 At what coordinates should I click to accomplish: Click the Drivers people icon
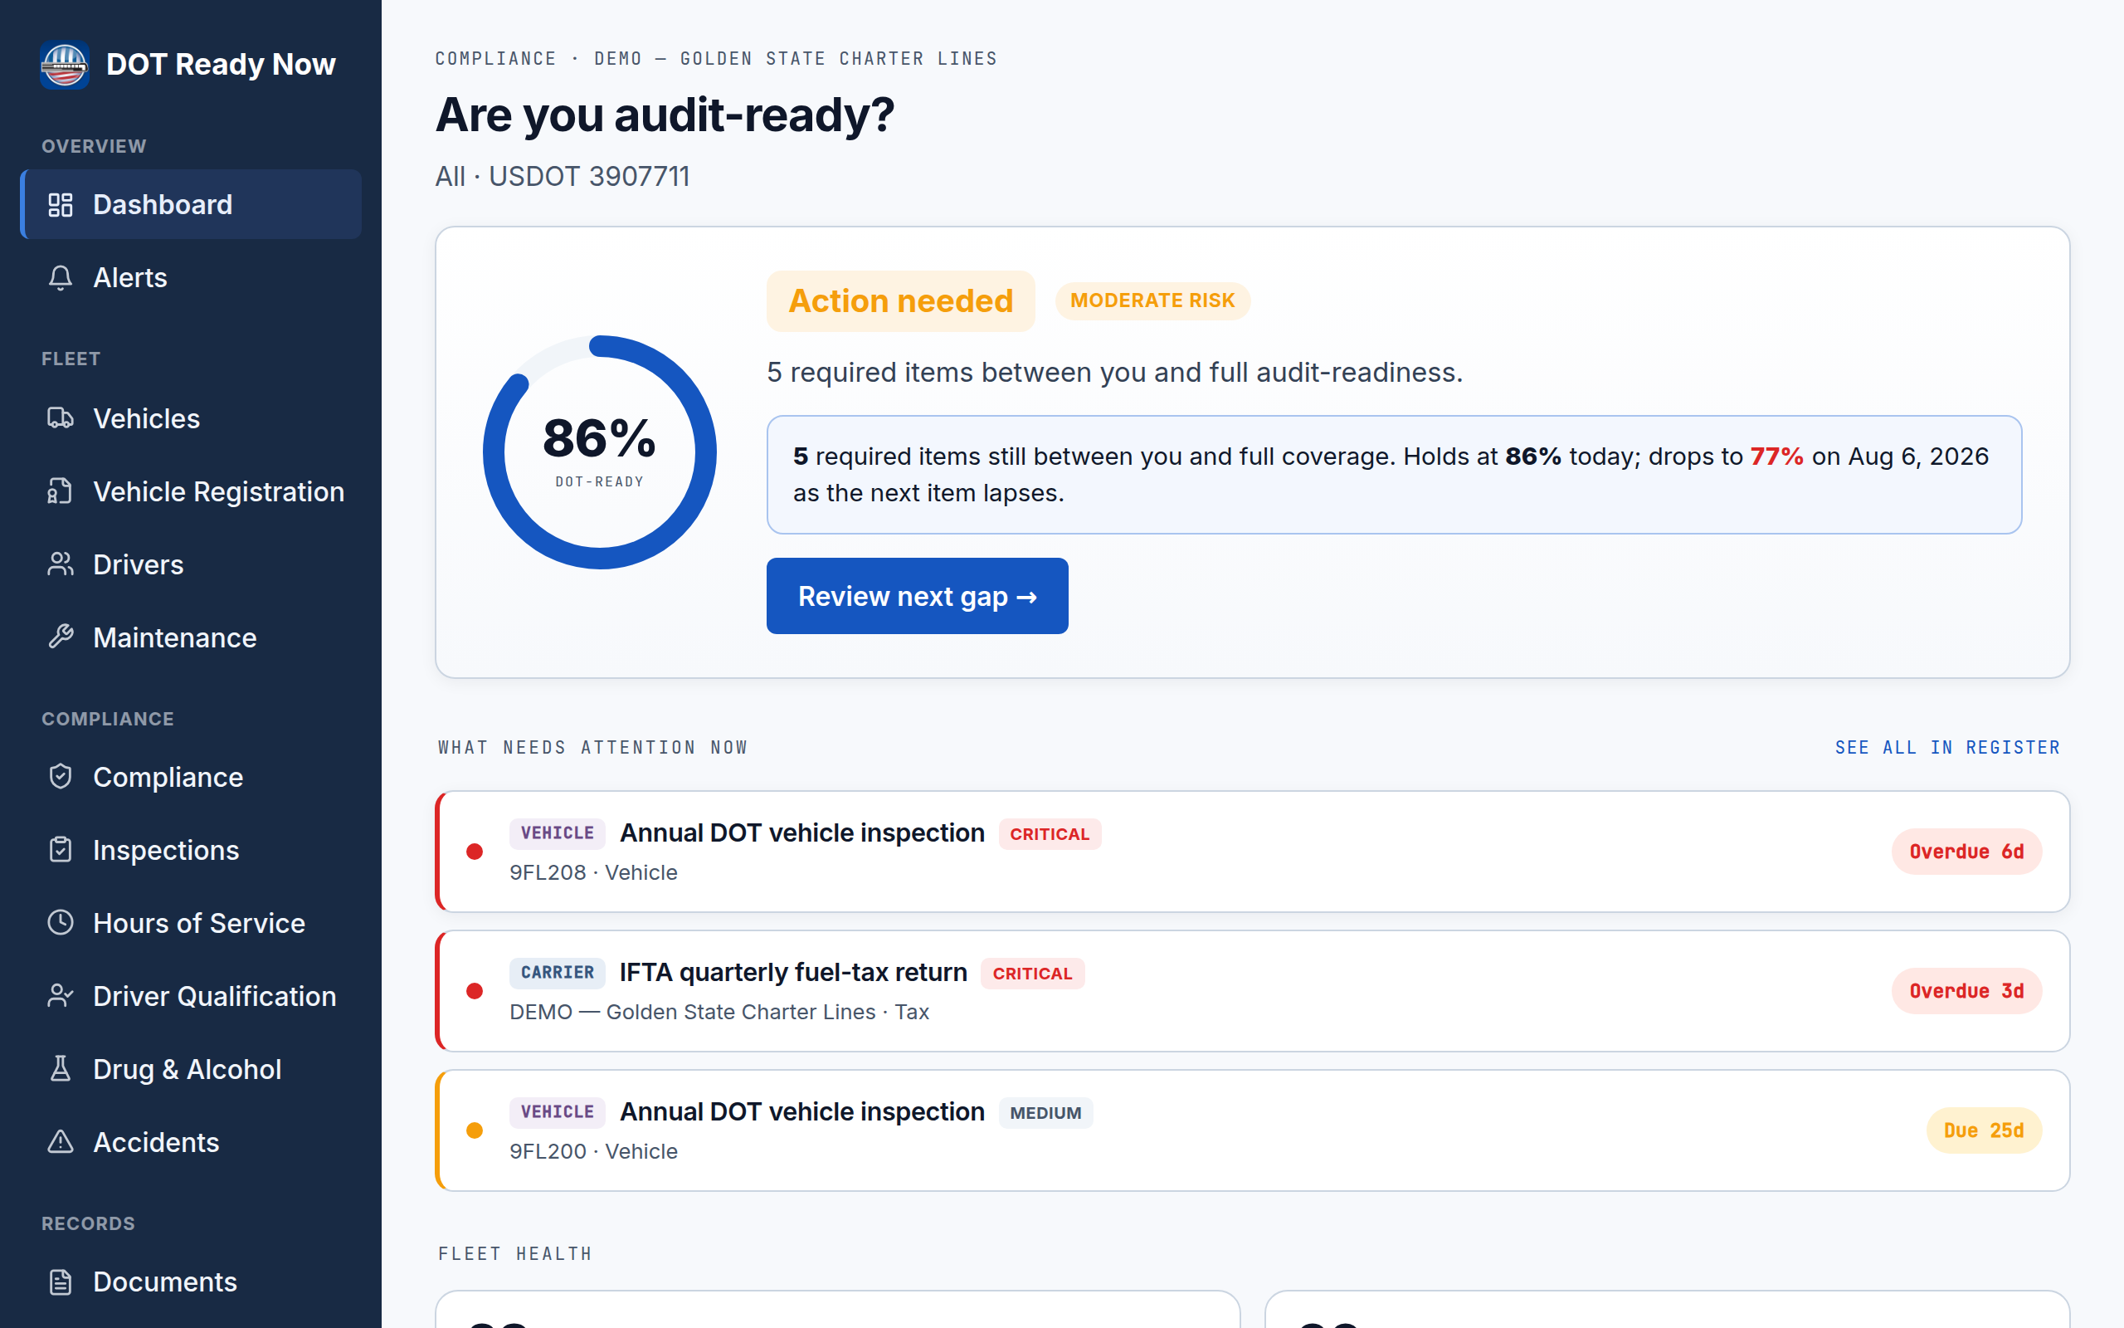(61, 564)
